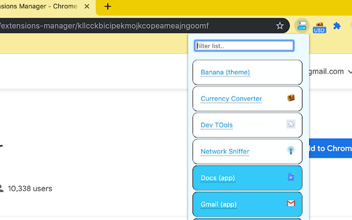Click the wallet icon beside Currency Converter
352x220 pixels.
click(292, 97)
